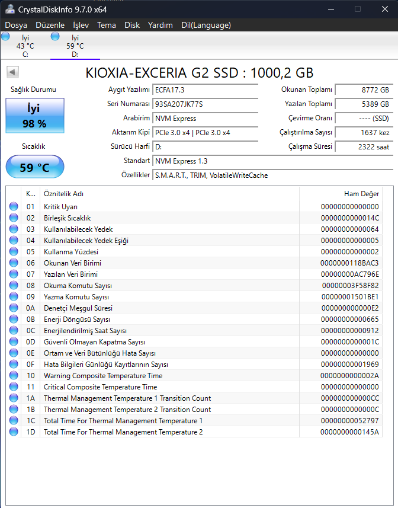Viewport: 398px width, 508px height.
Task: Click the serial number field 93SA207JK77S
Action: pyautogui.click(x=205, y=104)
